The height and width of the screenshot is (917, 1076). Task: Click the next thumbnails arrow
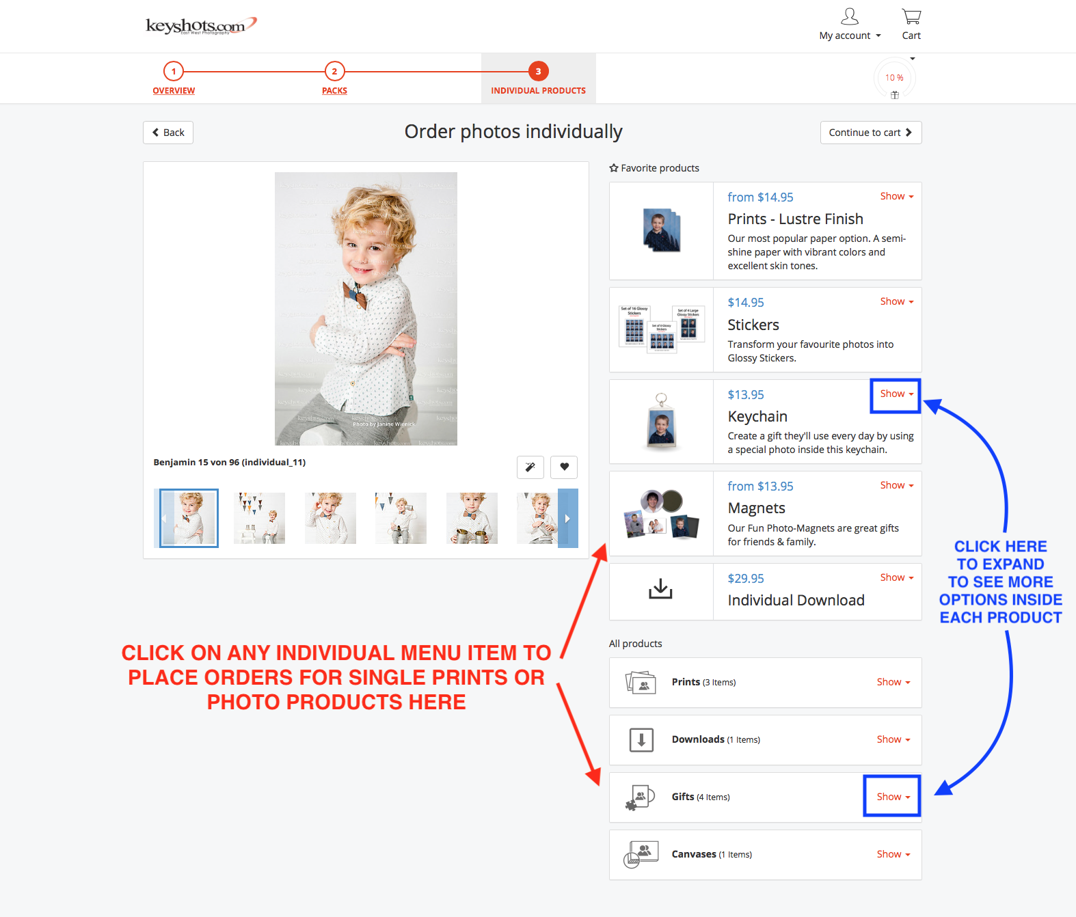[x=568, y=518]
